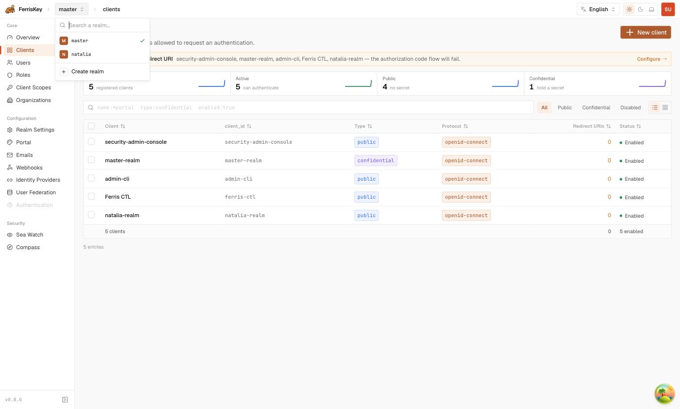Open Identity Providers in the sidebar

38,180
